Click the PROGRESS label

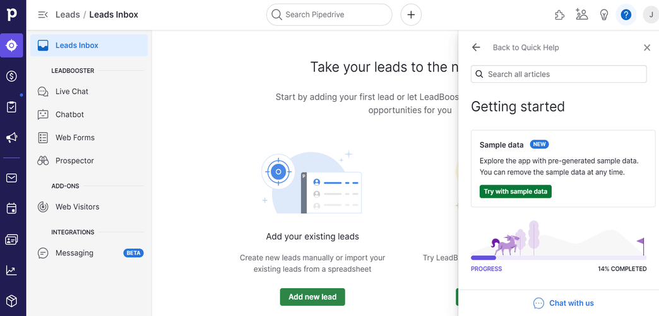click(486, 269)
